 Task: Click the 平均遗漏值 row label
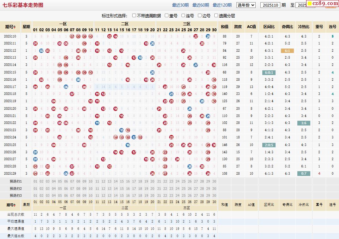point(16,222)
